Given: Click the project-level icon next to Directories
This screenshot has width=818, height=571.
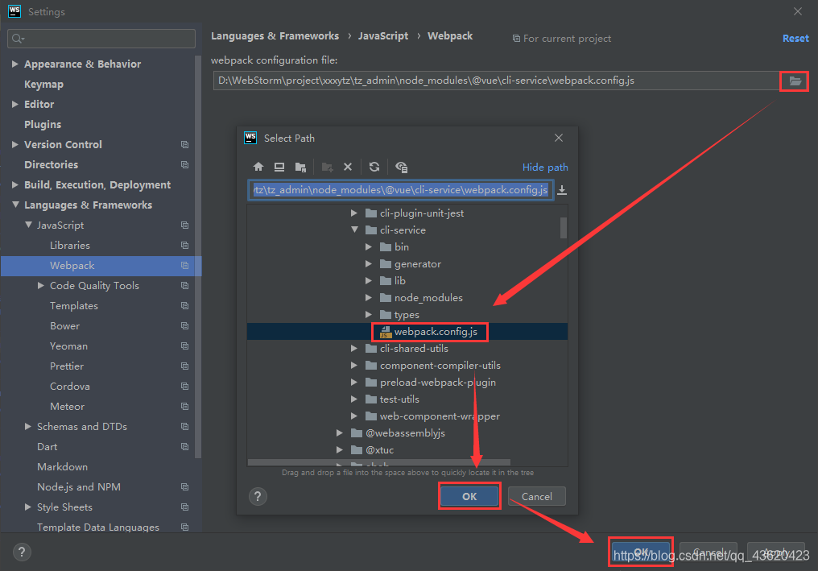Looking at the screenshot, I should 184,164.
